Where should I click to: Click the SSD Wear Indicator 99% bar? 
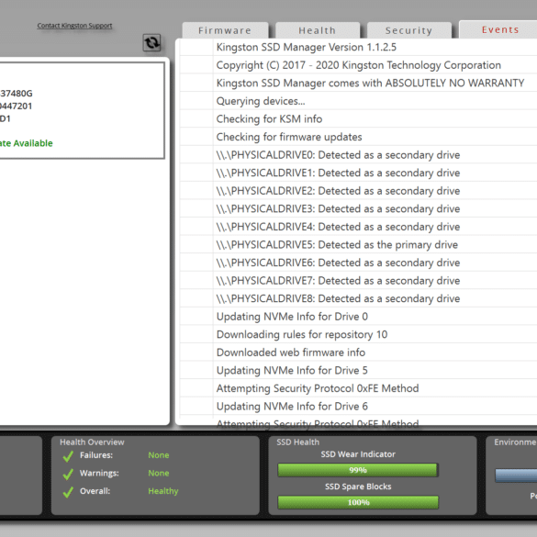click(358, 470)
